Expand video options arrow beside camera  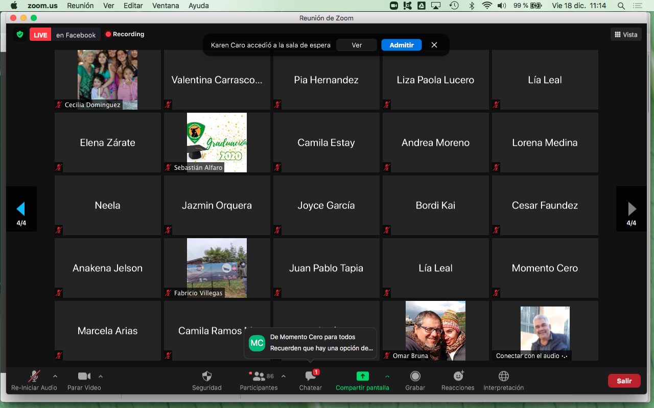pyautogui.click(x=101, y=376)
